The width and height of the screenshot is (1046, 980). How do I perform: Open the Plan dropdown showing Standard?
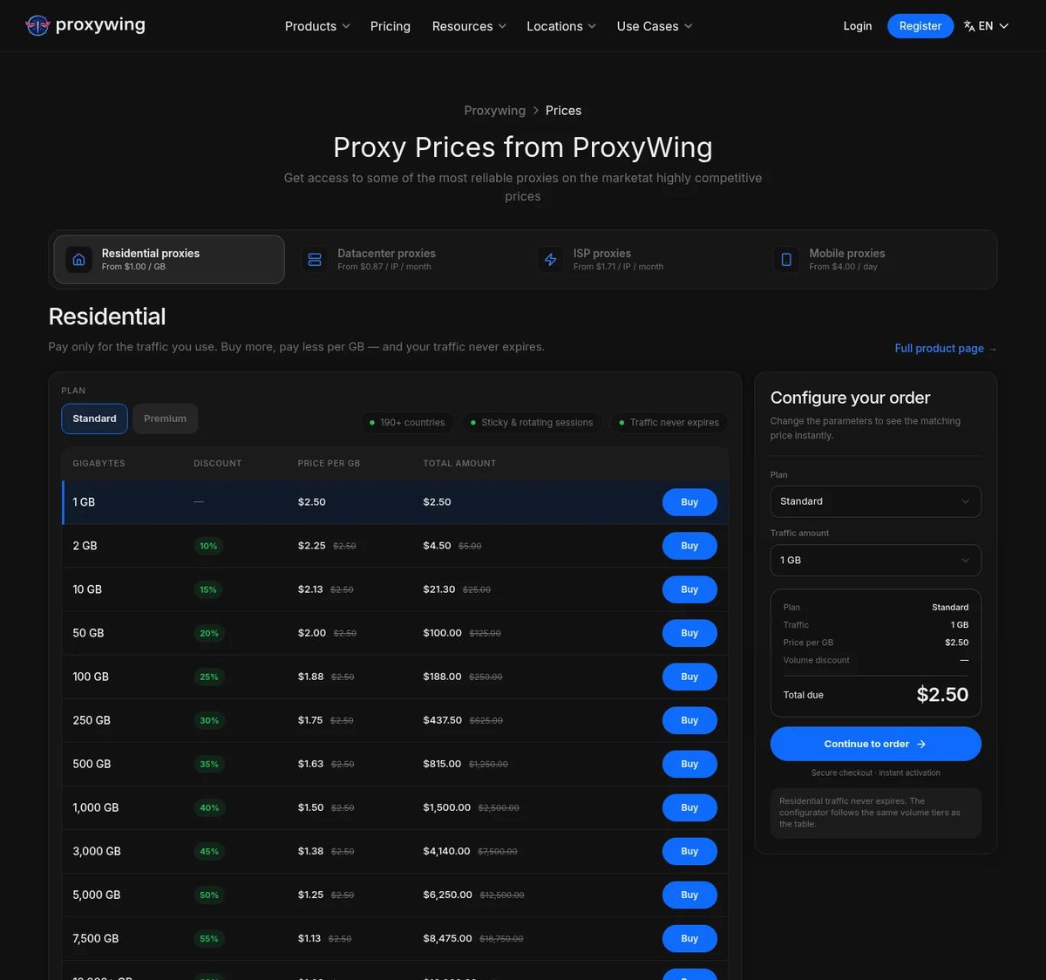pyautogui.click(x=875, y=501)
